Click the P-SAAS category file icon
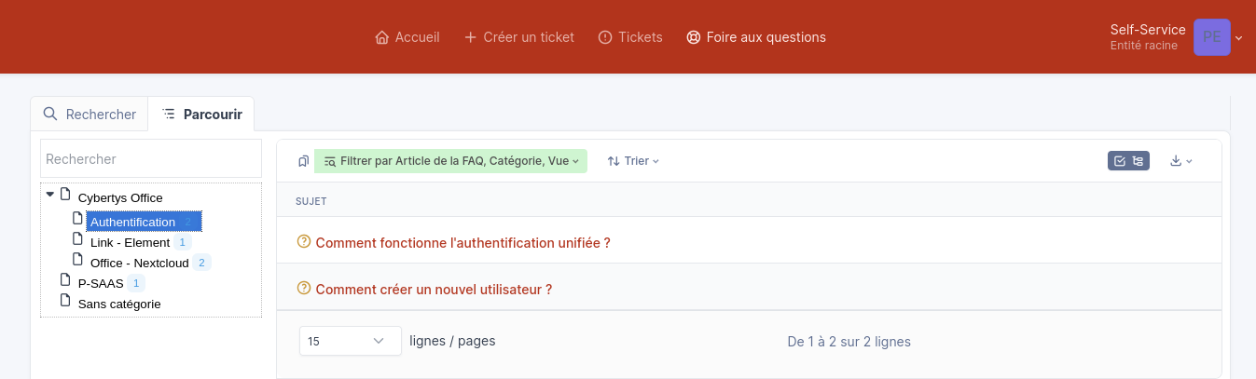Screen dimensions: 1256x379 [x=65, y=280]
